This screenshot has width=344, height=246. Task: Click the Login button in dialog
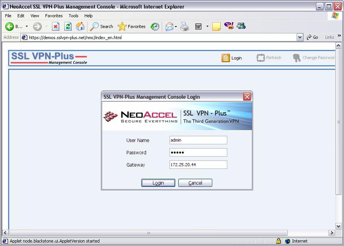tap(158, 183)
